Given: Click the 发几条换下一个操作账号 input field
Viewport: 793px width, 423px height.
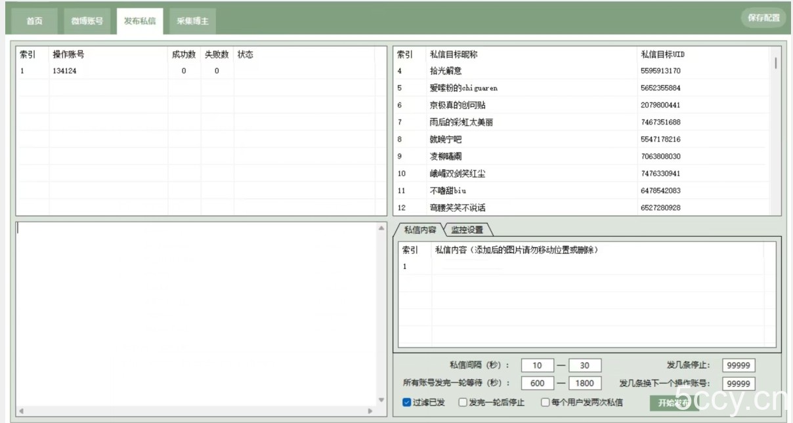Looking at the screenshot, I should [739, 383].
